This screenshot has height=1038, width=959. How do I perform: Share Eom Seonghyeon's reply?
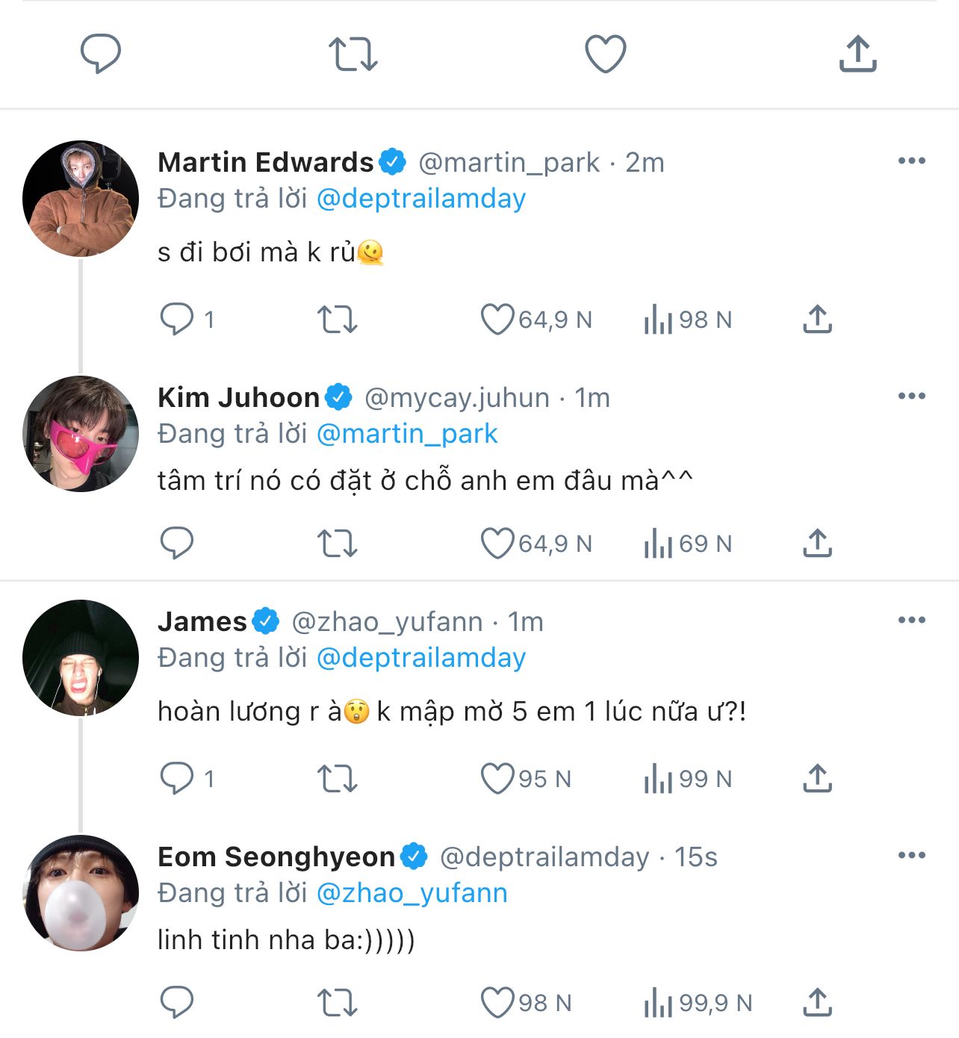[818, 1003]
